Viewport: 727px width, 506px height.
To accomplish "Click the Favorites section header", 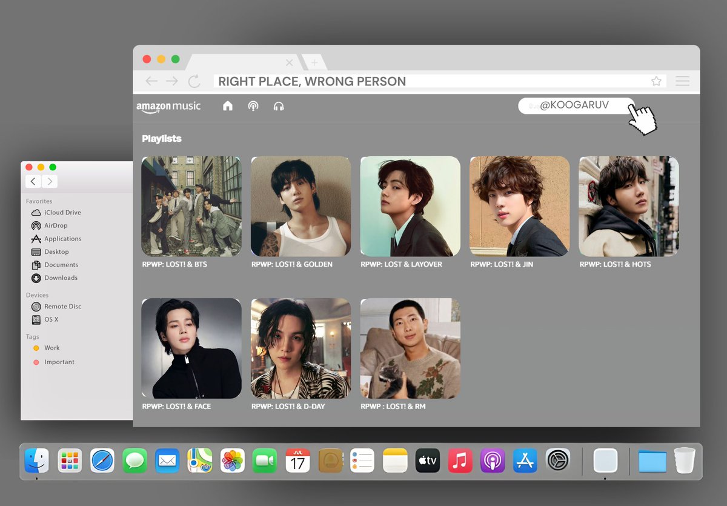I will [39, 201].
